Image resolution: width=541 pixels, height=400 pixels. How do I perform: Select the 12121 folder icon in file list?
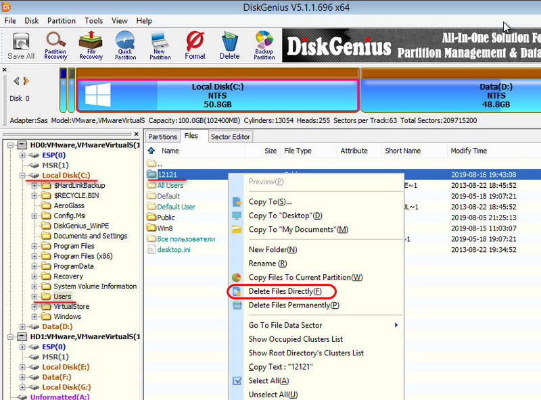[x=151, y=174]
